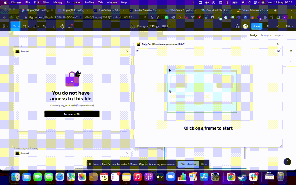The image size is (296, 185).
Task: Select the No access frame label
Action: click(x=19, y=46)
